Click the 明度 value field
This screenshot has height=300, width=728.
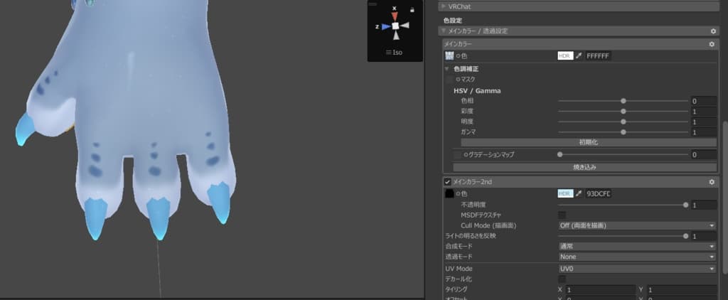703,122
